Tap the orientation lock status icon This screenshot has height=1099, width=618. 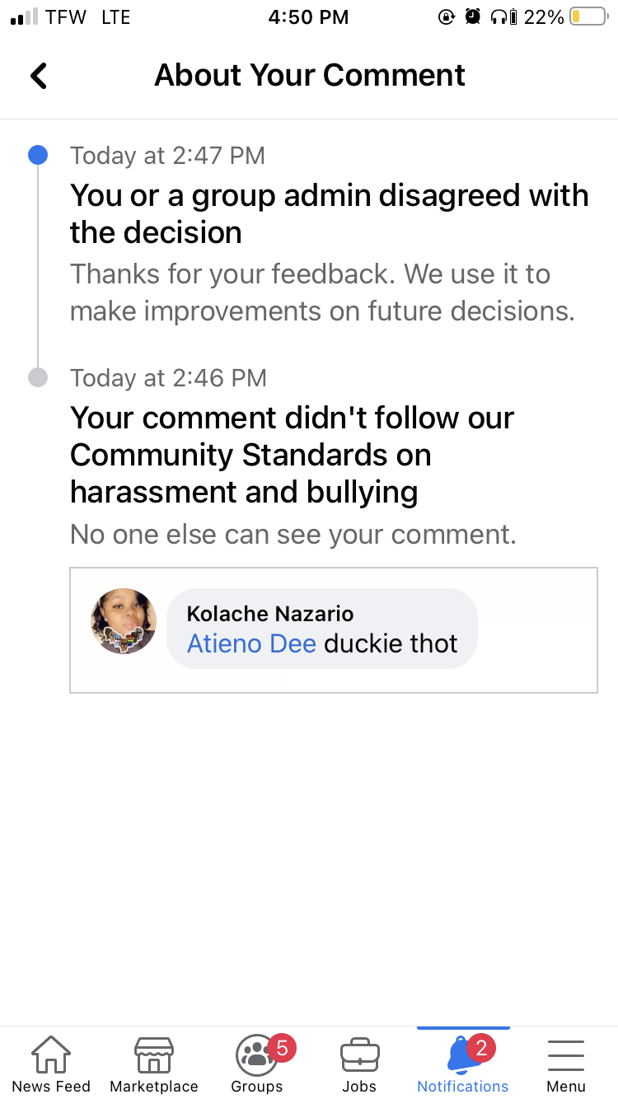(x=445, y=16)
